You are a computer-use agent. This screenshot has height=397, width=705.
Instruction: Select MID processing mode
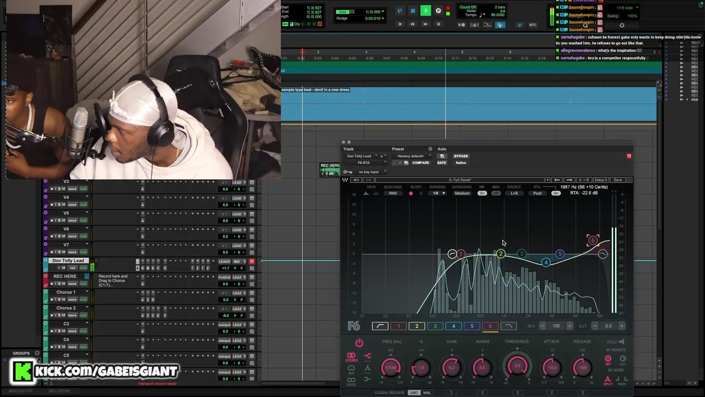[x=351, y=369]
